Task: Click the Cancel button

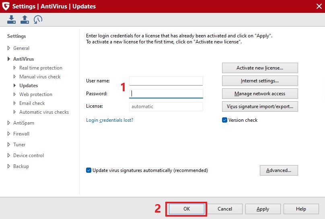Action: pyautogui.click(x=225, y=209)
